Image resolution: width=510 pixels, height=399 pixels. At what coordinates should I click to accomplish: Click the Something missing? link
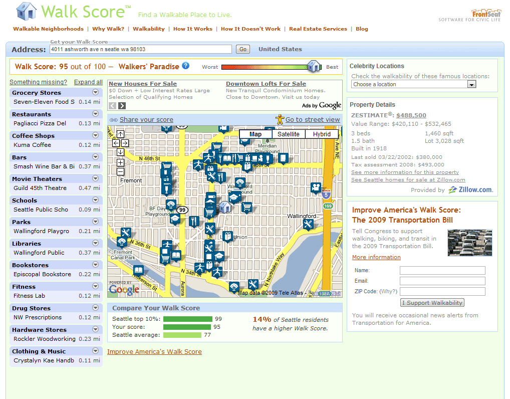[38, 82]
